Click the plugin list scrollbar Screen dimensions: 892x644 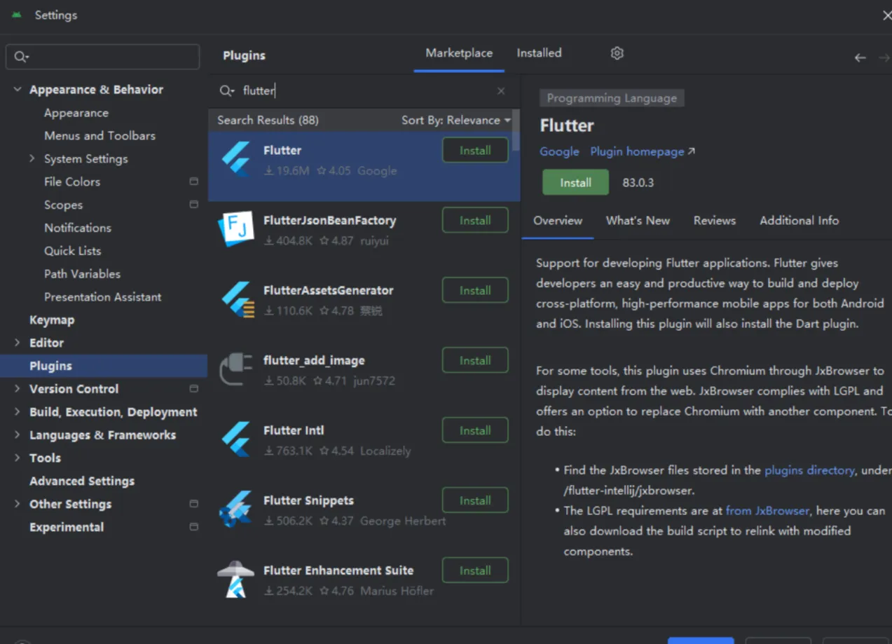516,130
